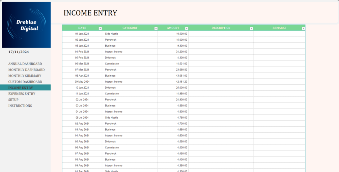Select the amount 14,950.00
Screen dimensions: 339x172
173,94
